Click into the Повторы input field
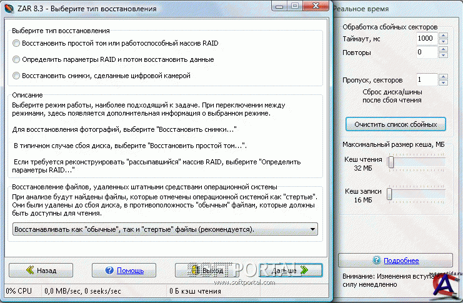 [426, 52]
